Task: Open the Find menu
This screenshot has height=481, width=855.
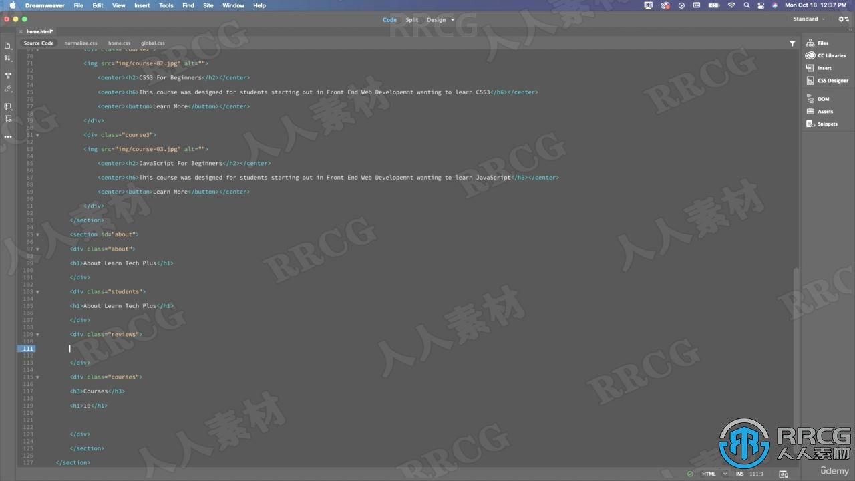Action: [188, 5]
